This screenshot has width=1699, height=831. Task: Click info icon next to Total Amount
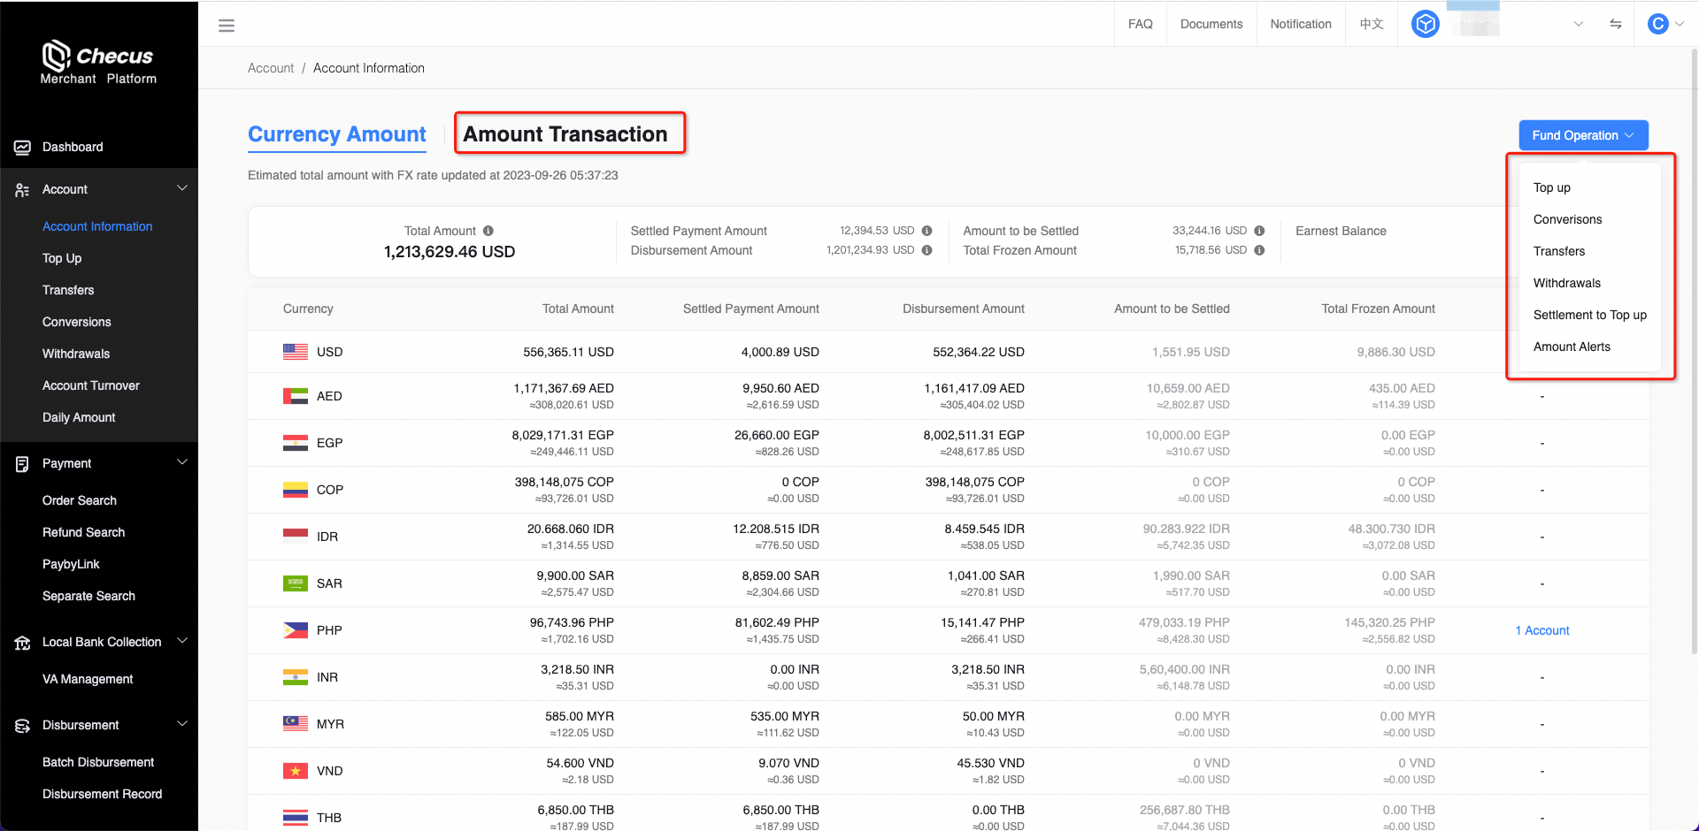coord(488,231)
